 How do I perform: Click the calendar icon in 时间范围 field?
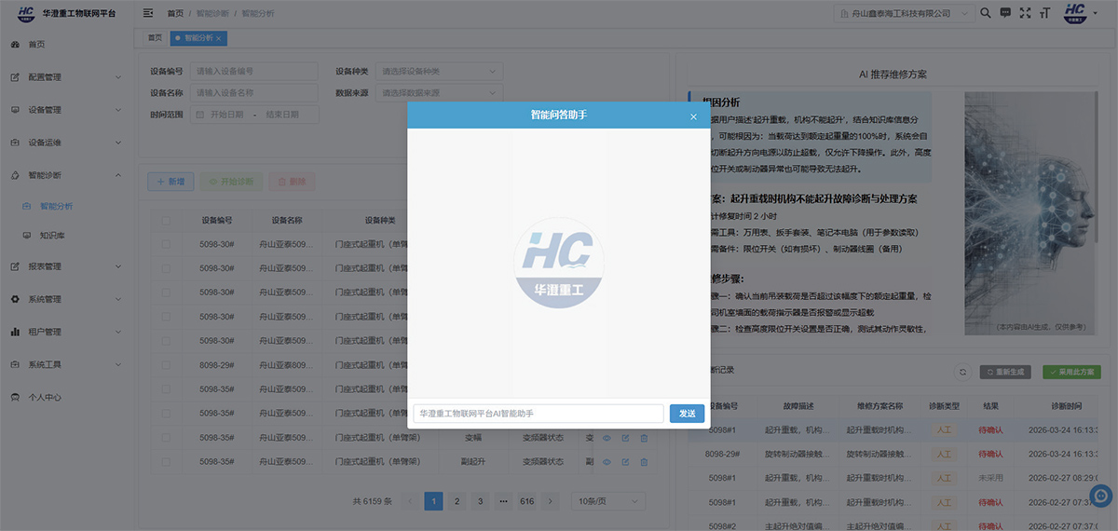[x=199, y=115]
